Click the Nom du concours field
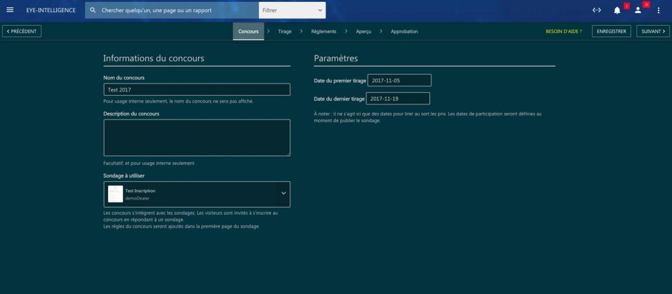Screen dimensions: 672x294 (197, 90)
